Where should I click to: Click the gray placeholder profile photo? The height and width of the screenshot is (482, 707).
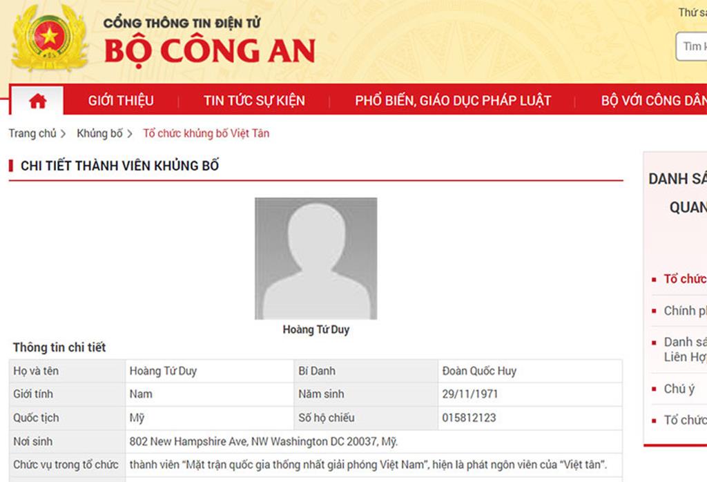(316, 258)
